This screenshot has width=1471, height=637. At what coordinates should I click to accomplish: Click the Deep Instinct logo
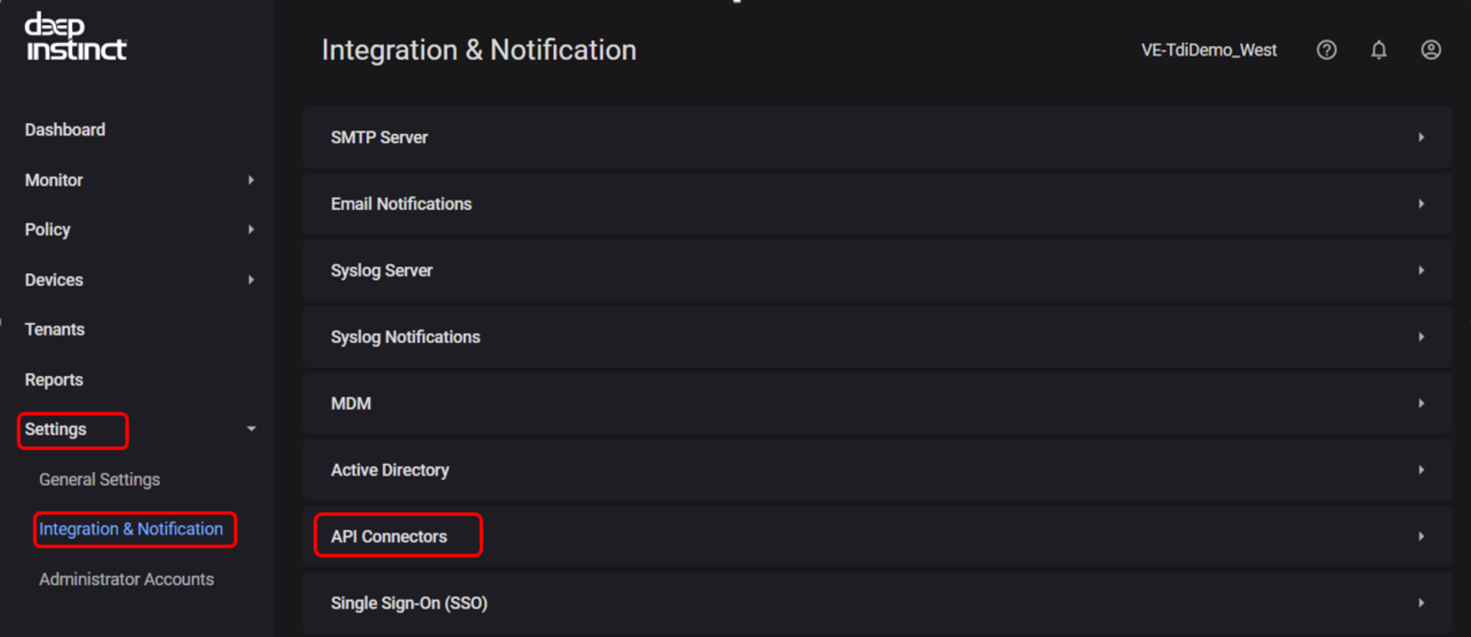[x=75, y=37]
